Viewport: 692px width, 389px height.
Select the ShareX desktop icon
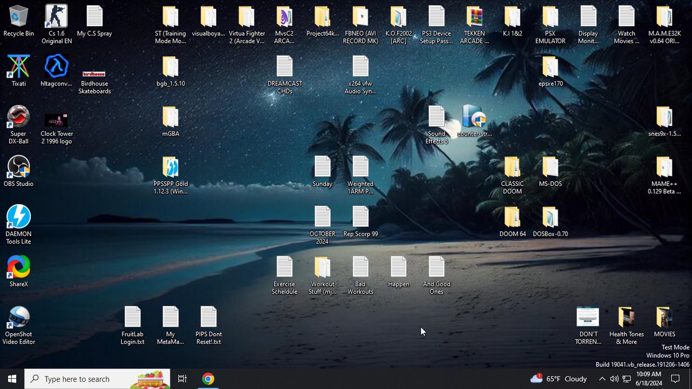pyautogui.click(x=18, y=272)
